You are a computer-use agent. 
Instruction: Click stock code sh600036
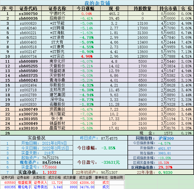(28, 18)
